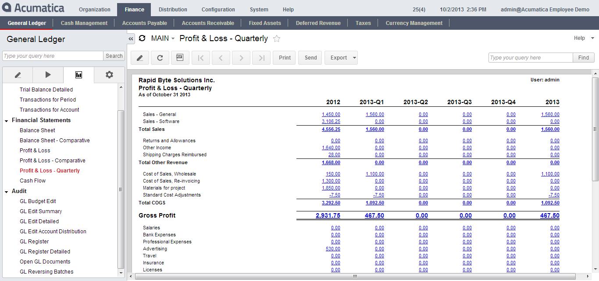Open the admin@Acumatica Employee Demo user menu
Screen dimensions: 599x281
(545, 10)
